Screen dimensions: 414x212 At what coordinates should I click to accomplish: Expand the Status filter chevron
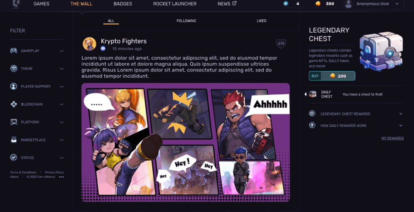[x=62, y=158]
